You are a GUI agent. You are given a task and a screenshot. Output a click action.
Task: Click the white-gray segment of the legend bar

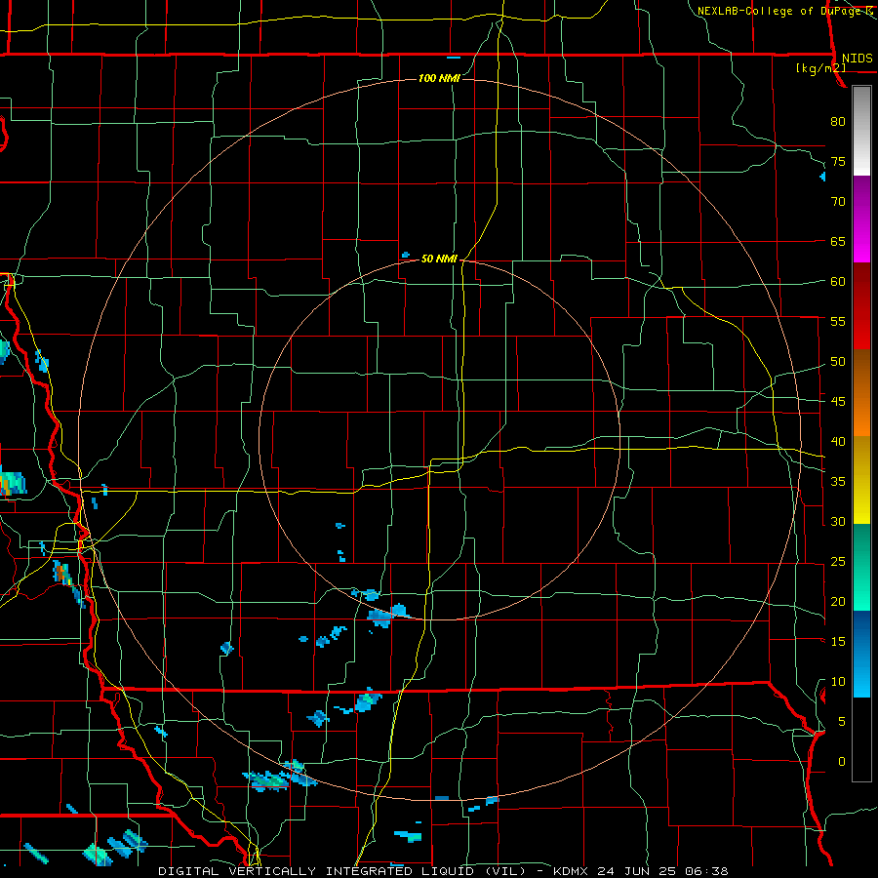tap(861, 131)
